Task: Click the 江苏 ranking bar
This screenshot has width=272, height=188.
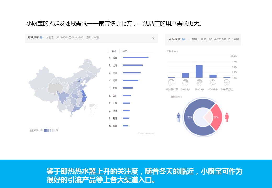Action: point(136,58)
